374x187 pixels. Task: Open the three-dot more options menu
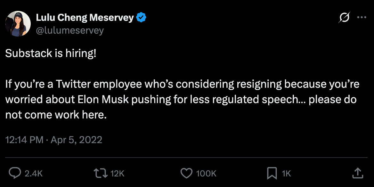pyautogui.click(x=361, y=18)
